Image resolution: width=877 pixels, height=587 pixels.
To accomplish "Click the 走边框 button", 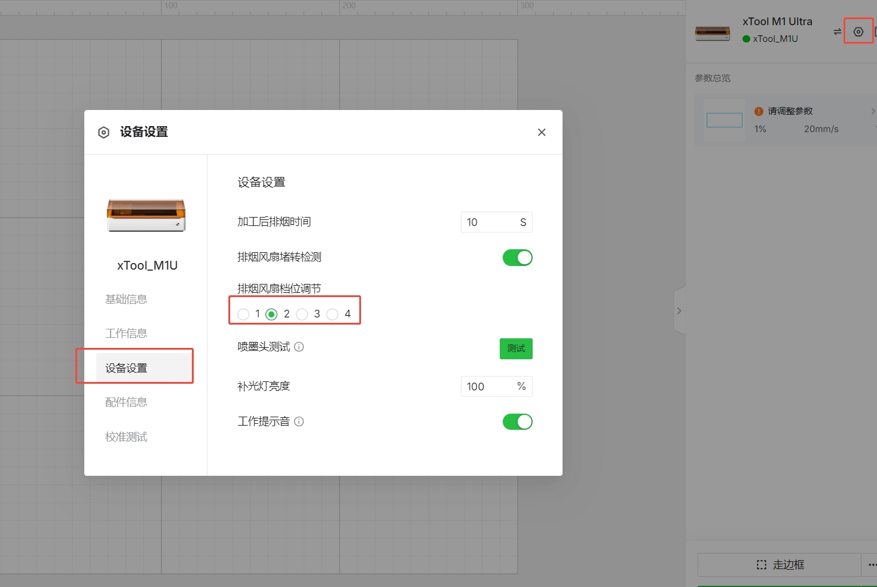I will coord(780,565).
